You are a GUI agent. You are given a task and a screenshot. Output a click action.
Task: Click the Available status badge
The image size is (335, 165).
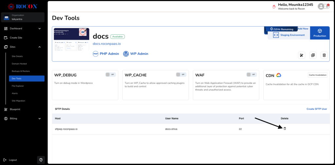[x=117, y=37]
